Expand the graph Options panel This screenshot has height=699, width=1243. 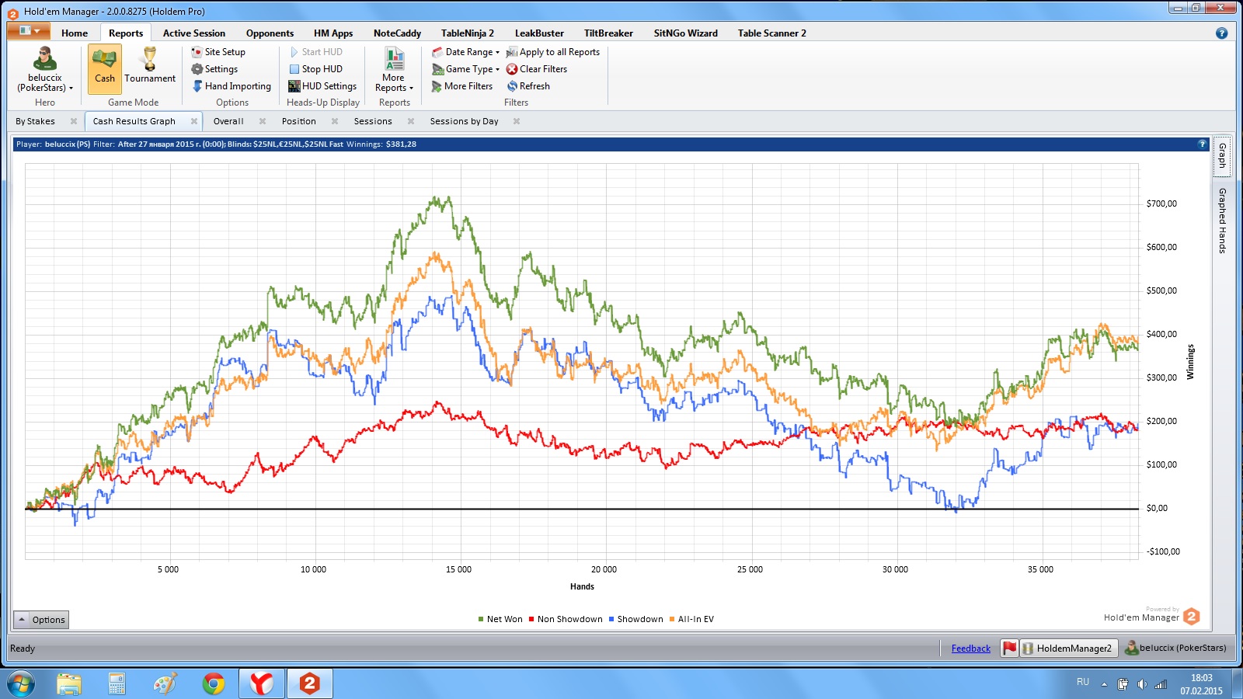coord(41,620)
